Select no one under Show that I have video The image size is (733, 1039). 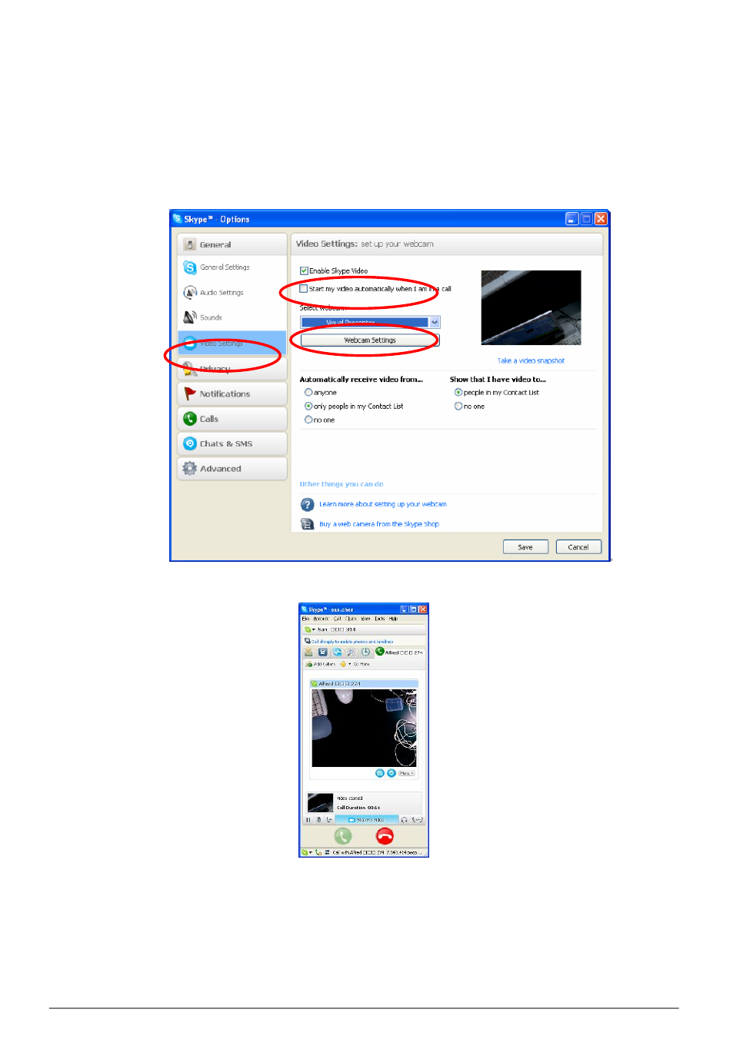point(458,406)
